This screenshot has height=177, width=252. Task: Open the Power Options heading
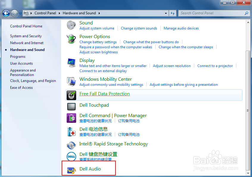95,37
